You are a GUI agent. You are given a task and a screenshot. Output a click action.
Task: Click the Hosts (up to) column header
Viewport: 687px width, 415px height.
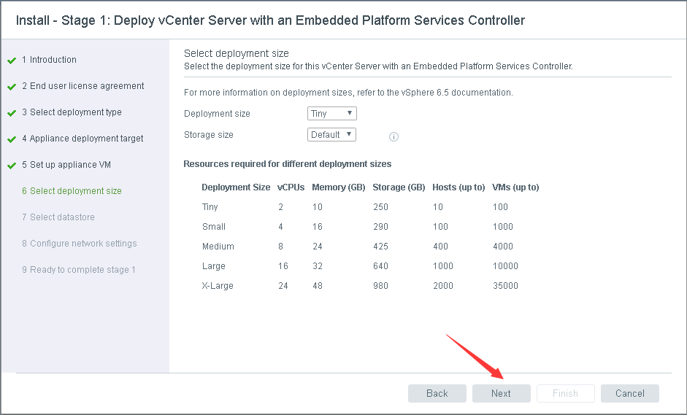(458, 187)
